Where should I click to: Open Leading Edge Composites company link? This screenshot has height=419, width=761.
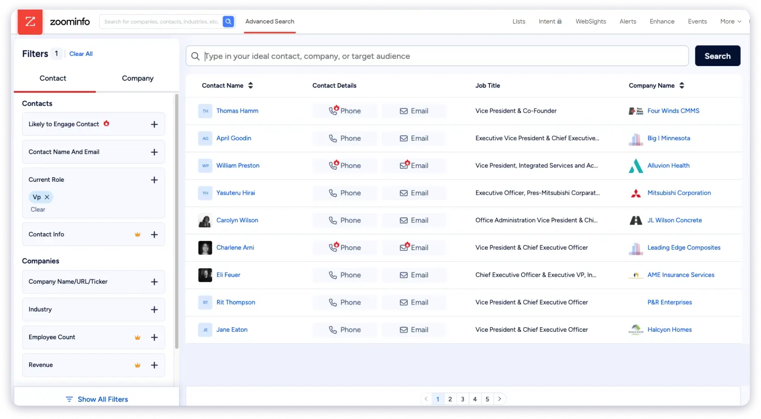pos(684,248)
